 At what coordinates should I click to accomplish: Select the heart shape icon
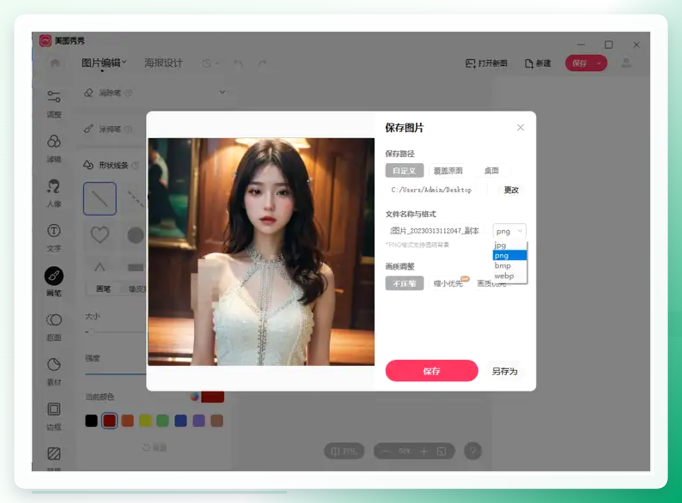click(100, 235)
